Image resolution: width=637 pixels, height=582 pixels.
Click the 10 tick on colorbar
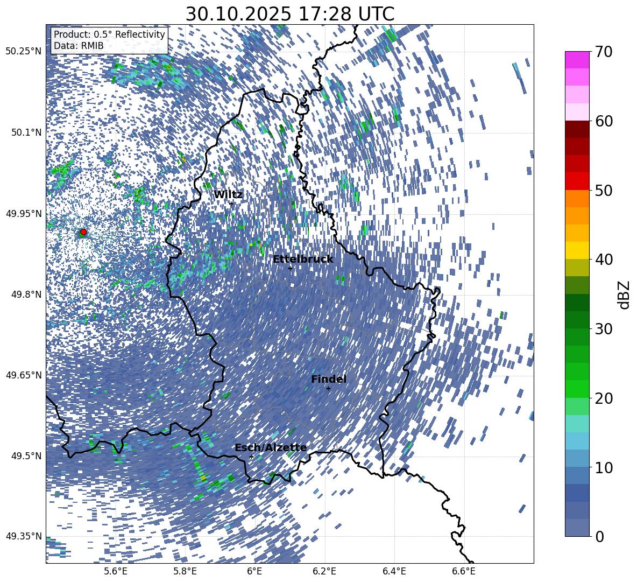(x=604, y=467)
